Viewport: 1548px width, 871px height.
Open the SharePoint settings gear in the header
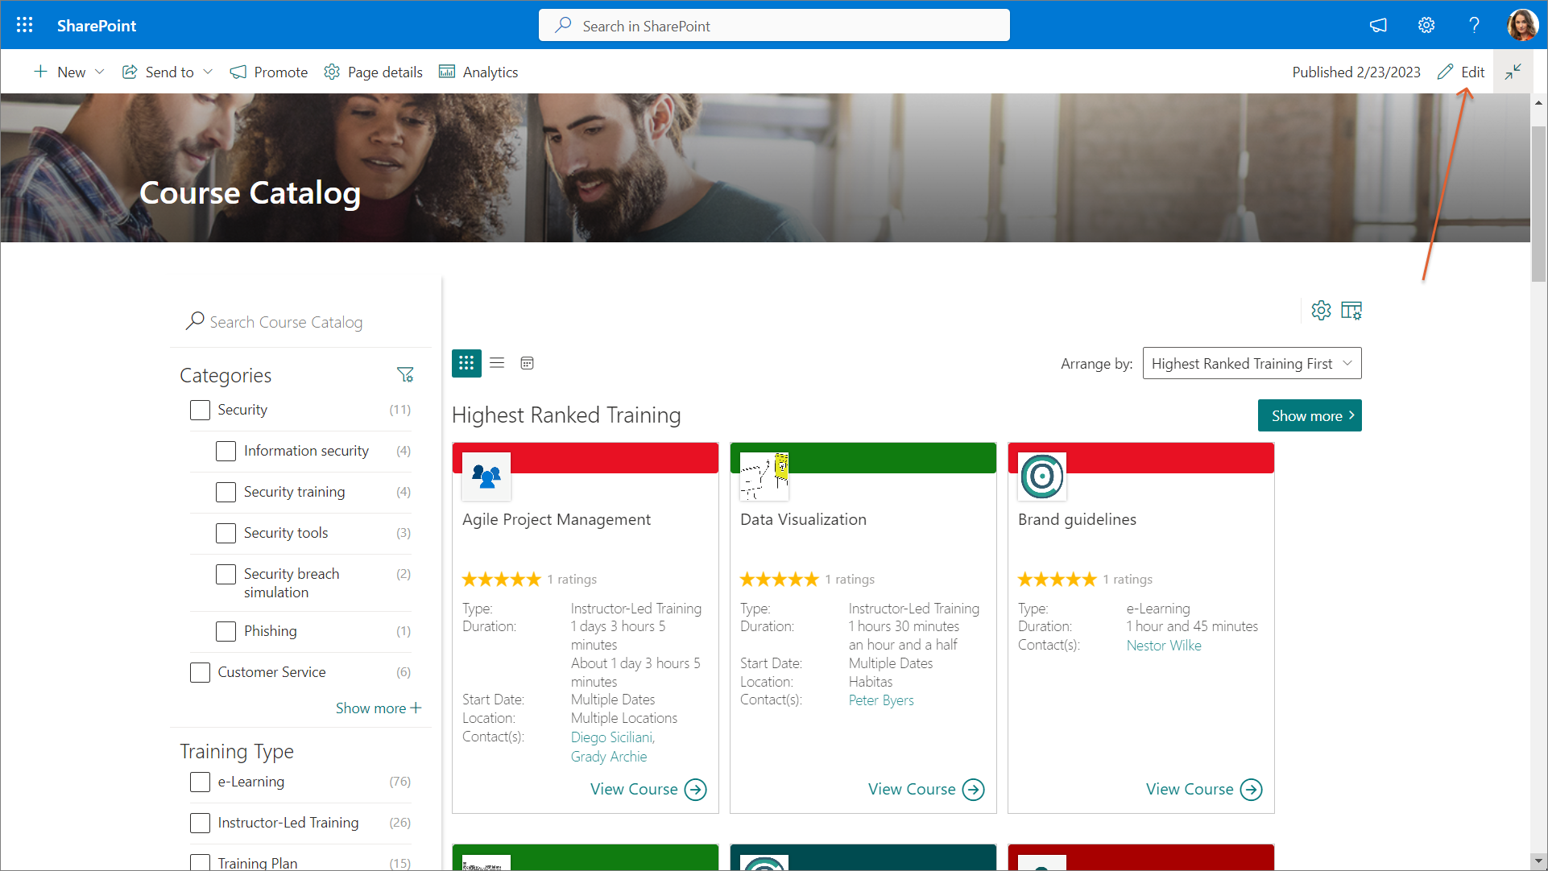pyautogui.click(x=1426, y=25)
